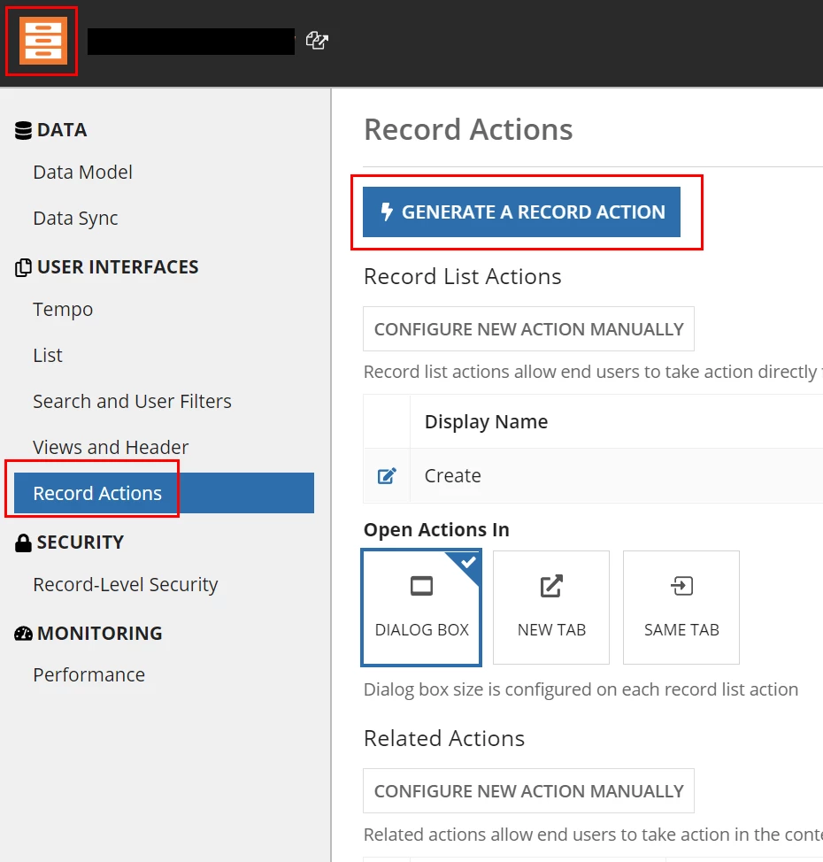Click Display Name column header
This screenshot has height=862, width=823.
click(486, 421)
